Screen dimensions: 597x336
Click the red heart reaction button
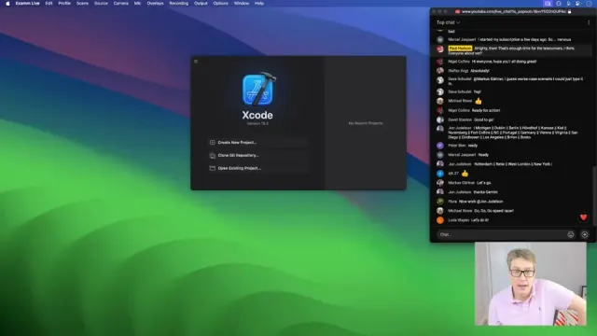click(x=583, y=217)
